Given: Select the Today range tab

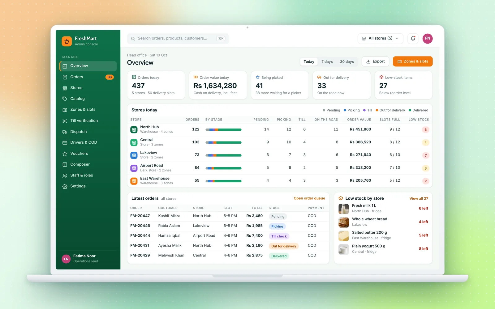Looking at the screenshot, I should pos(309,62).
